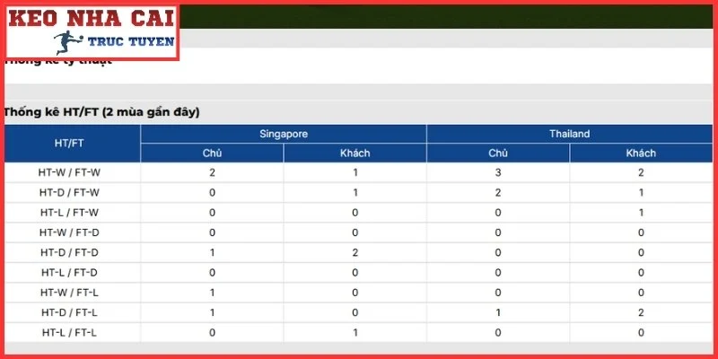Select Singapore Khách value in HT-L / FT-L row

[355, 333]
